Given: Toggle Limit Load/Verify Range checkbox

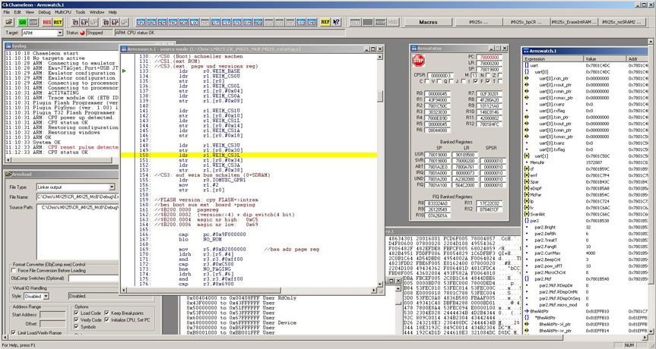Looking at the screenshot, I should tap(14, 333).
